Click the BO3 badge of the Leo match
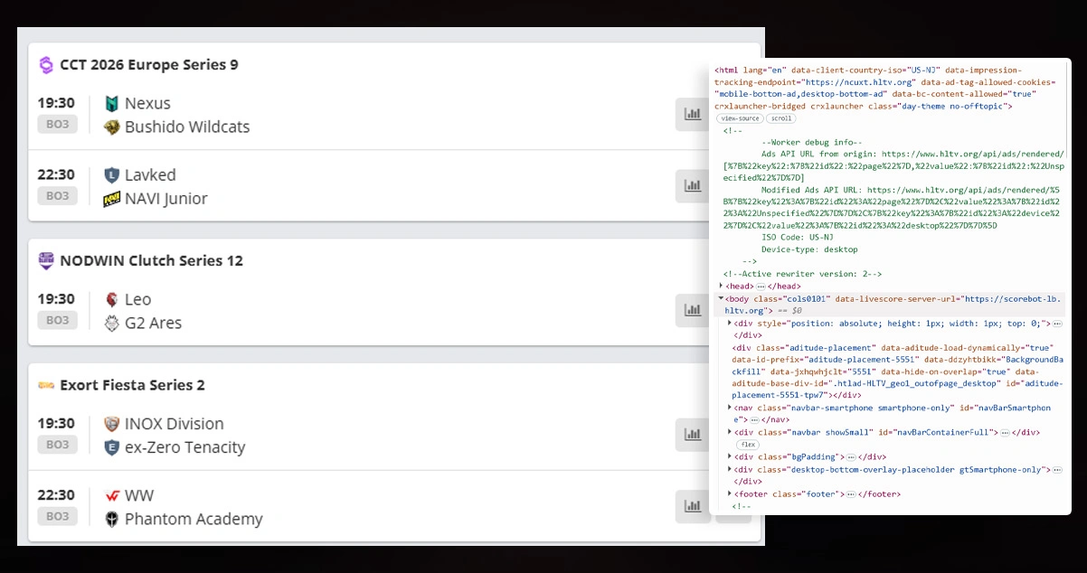Image resolution: width=1087 pixels, height=573 pixels. pyautogui.click(x=57, y=320)
